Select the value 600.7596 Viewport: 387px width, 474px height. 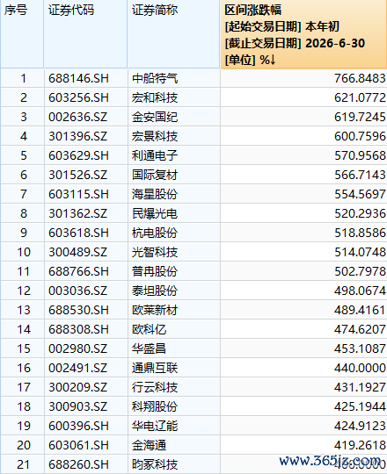(360, 136)
